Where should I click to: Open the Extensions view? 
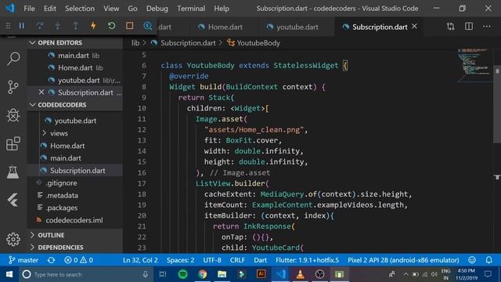(x=13, y=143)
